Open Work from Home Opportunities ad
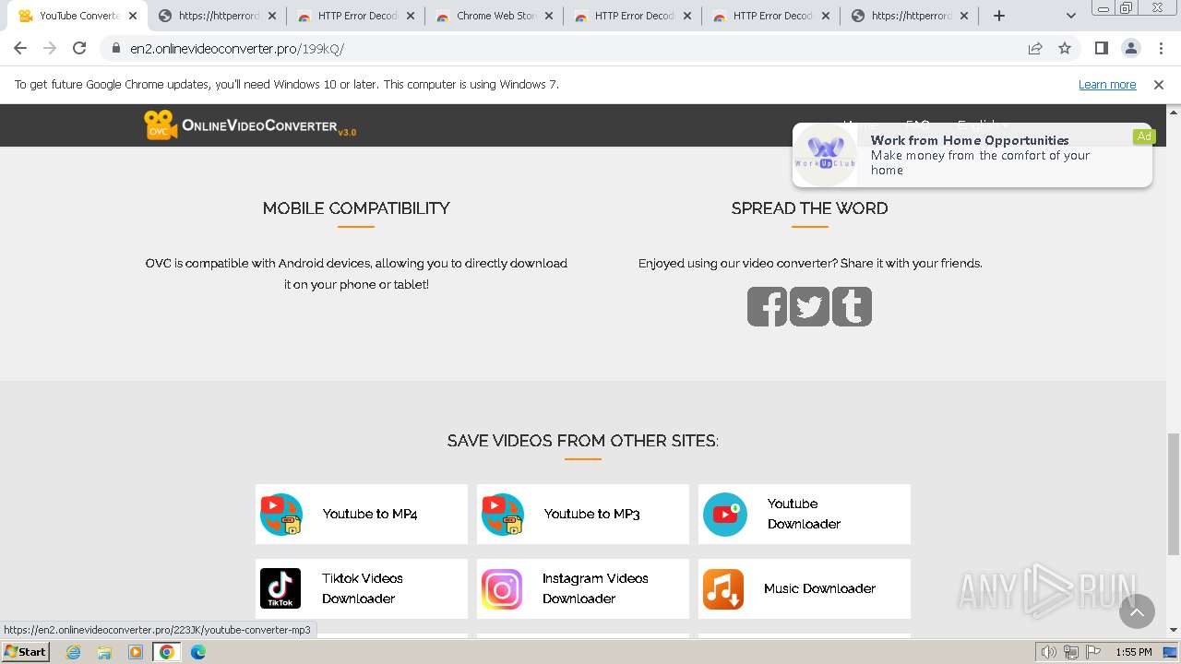 click(x=972, y=155)
